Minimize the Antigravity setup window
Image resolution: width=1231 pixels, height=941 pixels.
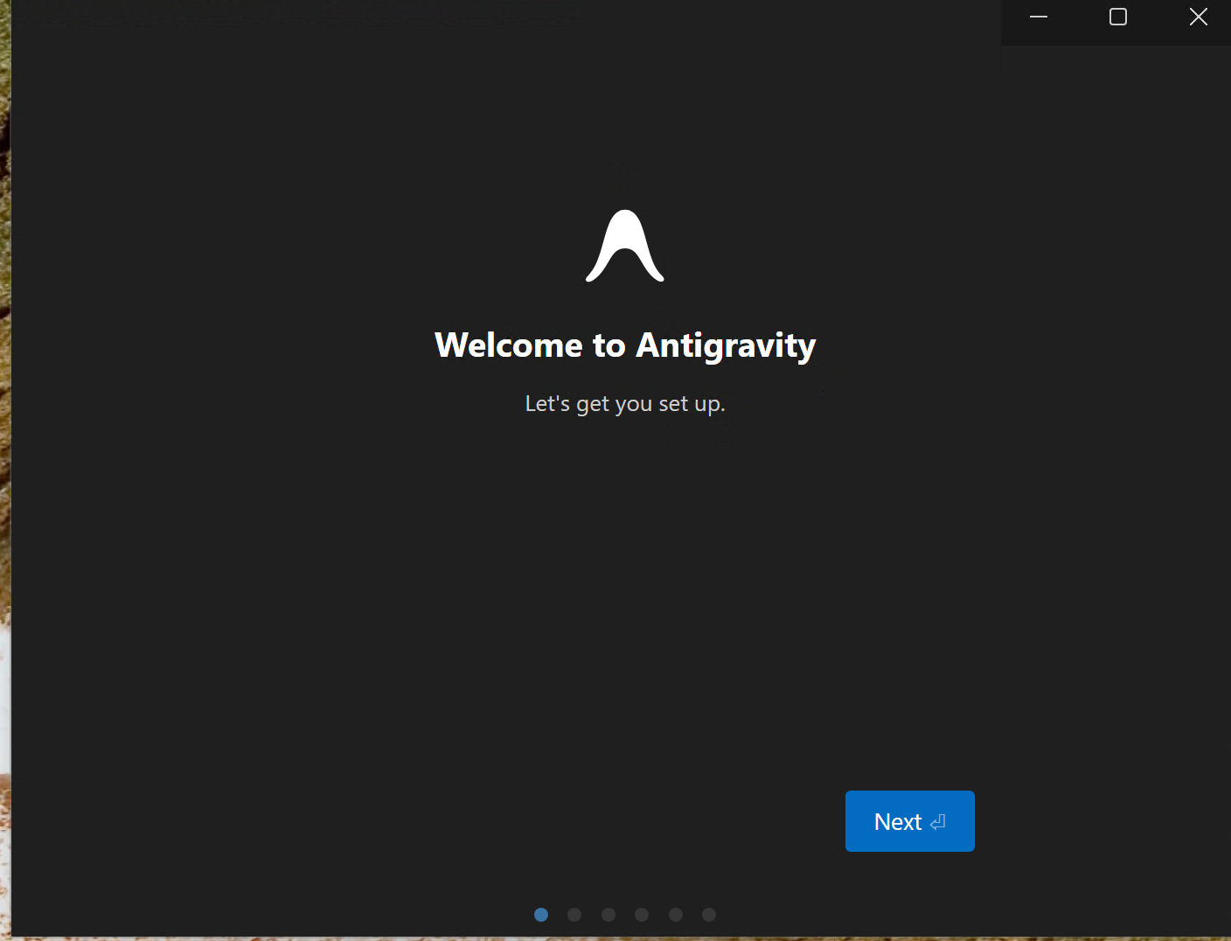[x=1039, y=17]
